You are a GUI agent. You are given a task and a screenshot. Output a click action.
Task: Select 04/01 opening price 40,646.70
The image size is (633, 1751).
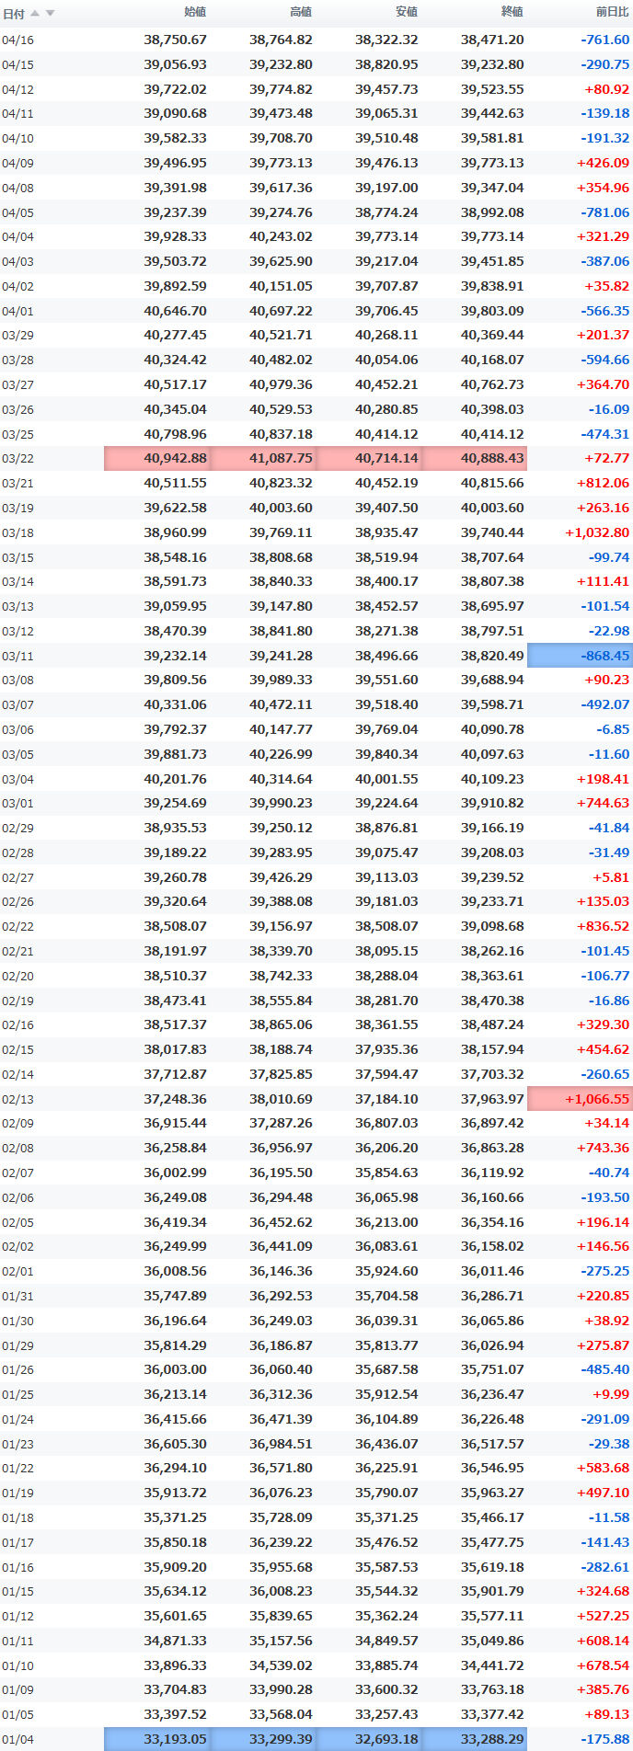coord(175,311)
